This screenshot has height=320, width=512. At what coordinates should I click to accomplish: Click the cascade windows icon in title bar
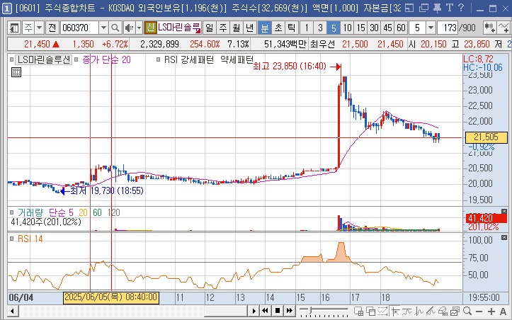click(x=423, y=8)
